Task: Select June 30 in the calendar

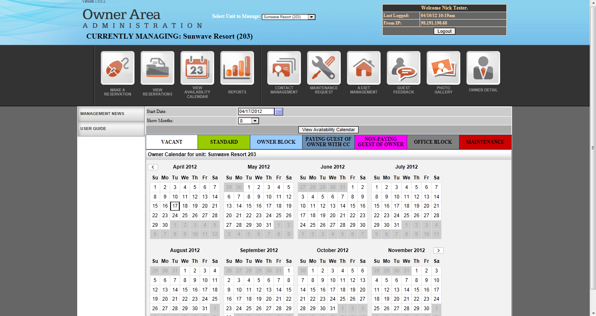Action: coord(363,225)
